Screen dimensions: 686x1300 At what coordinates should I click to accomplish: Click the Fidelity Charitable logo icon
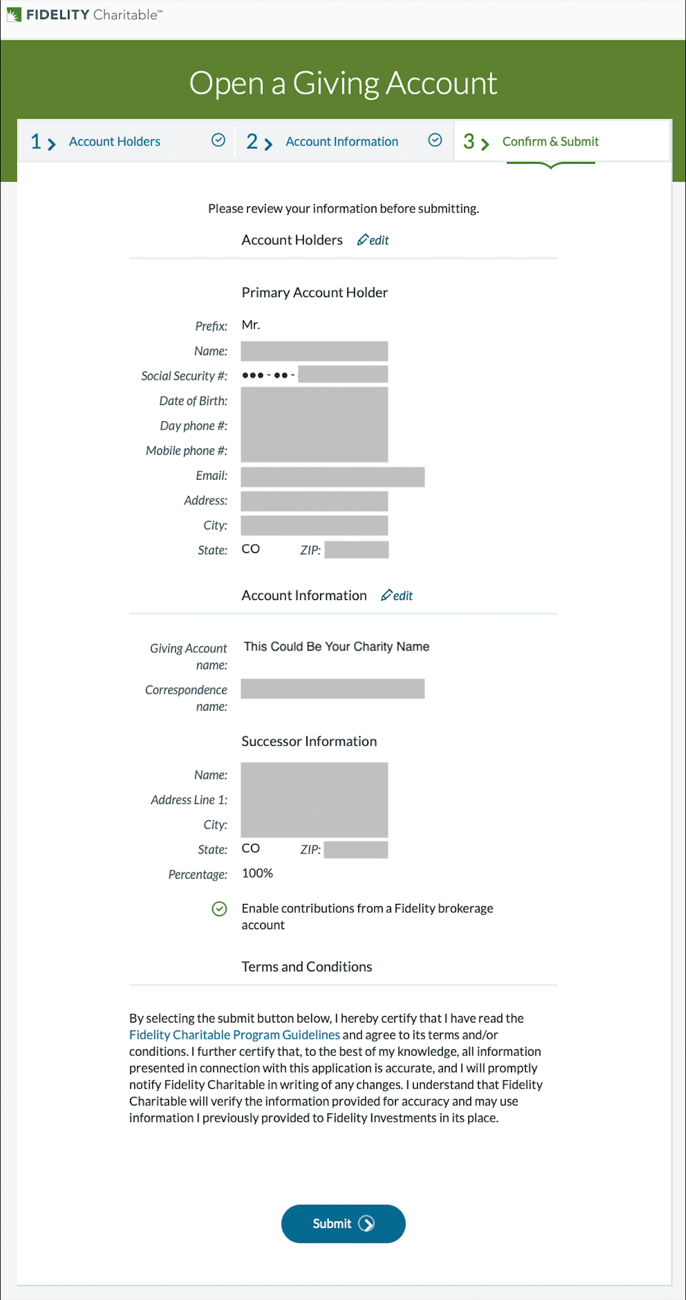pos(14,15)
